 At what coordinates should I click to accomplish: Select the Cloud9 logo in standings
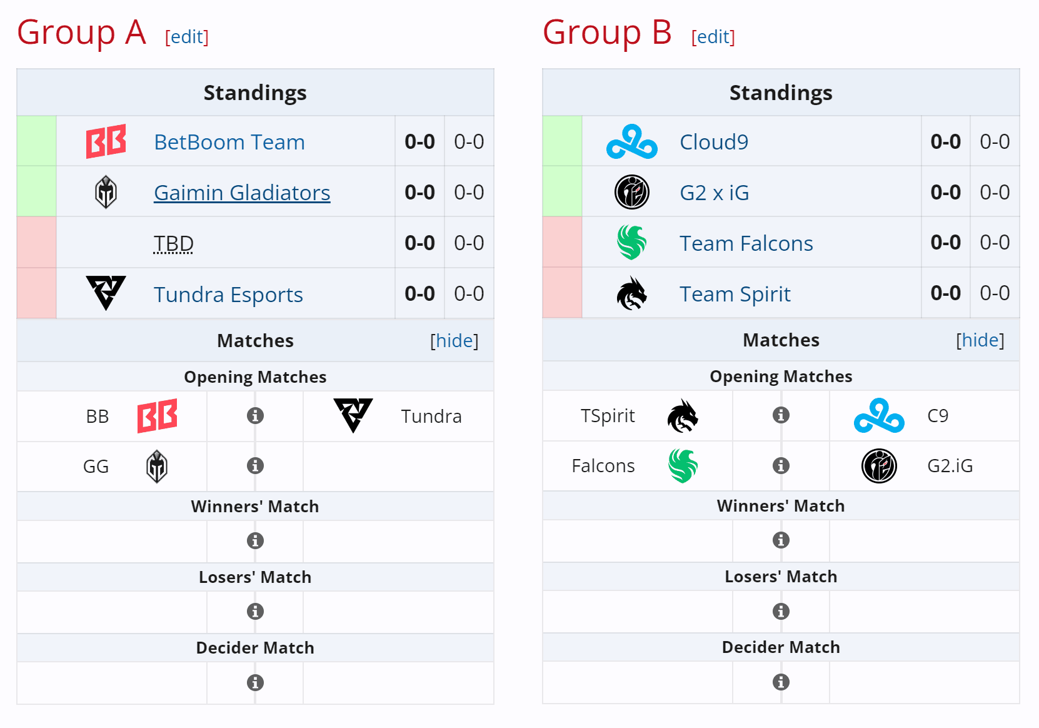[632, 141]
